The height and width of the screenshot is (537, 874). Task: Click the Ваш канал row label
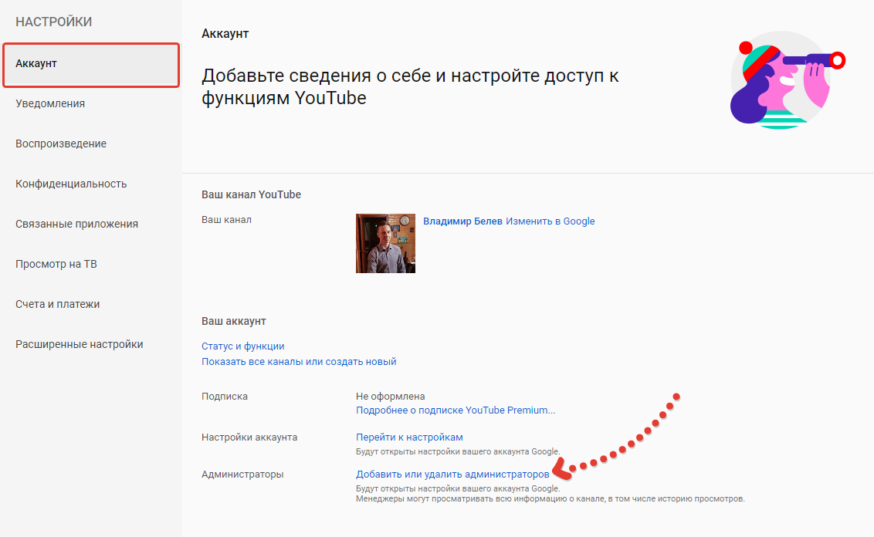pos(226,220)
